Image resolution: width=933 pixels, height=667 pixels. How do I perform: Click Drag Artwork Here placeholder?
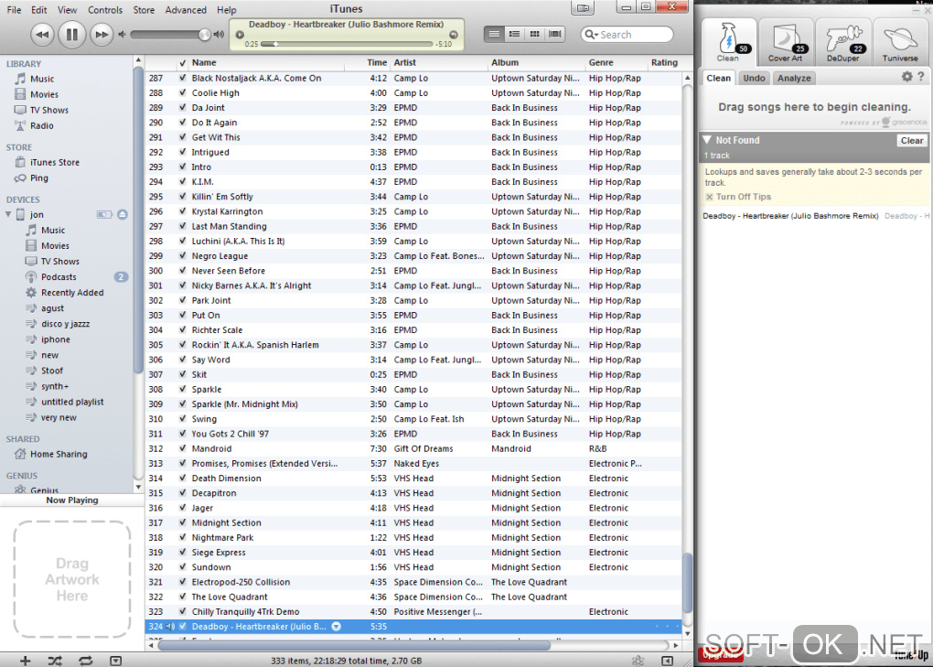72,579
